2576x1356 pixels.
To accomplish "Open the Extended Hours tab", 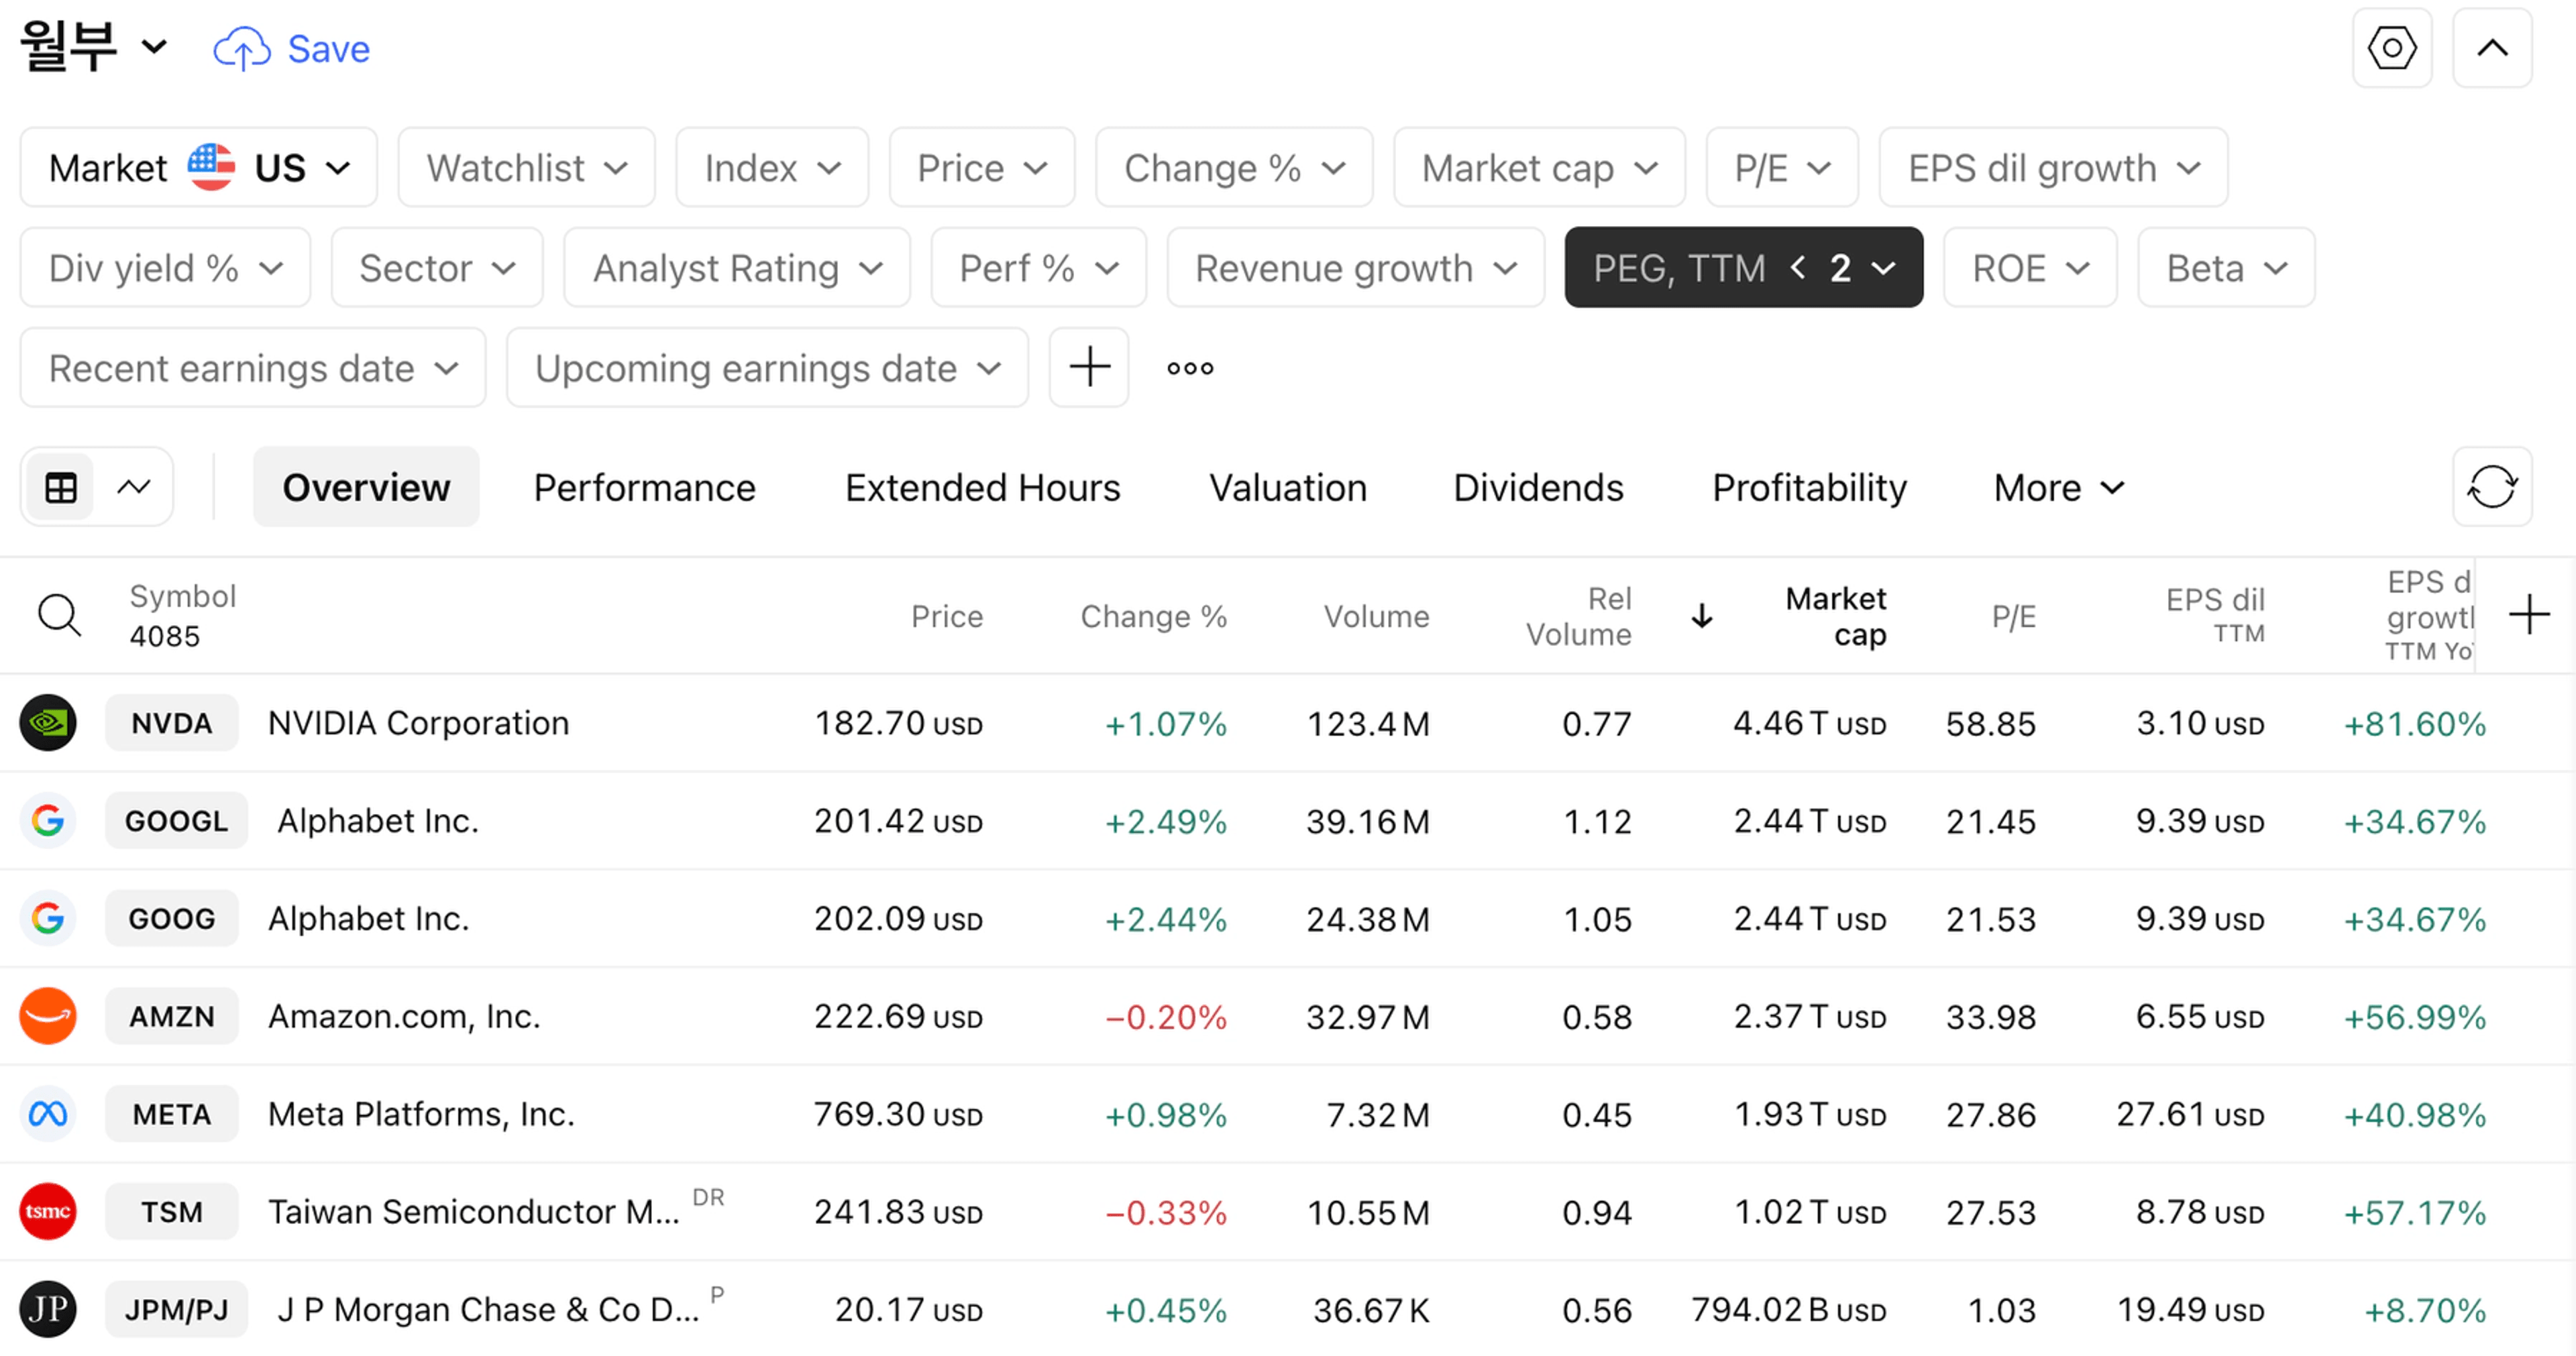I will click(x=982, y=487).
